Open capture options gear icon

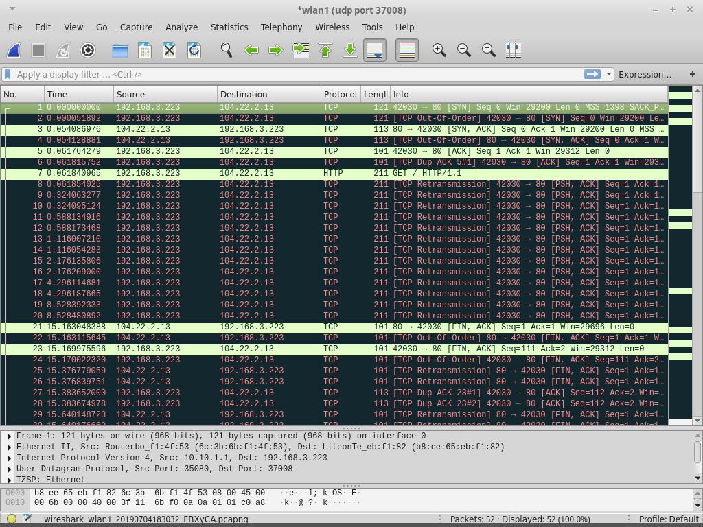click(x=88, y=50)
